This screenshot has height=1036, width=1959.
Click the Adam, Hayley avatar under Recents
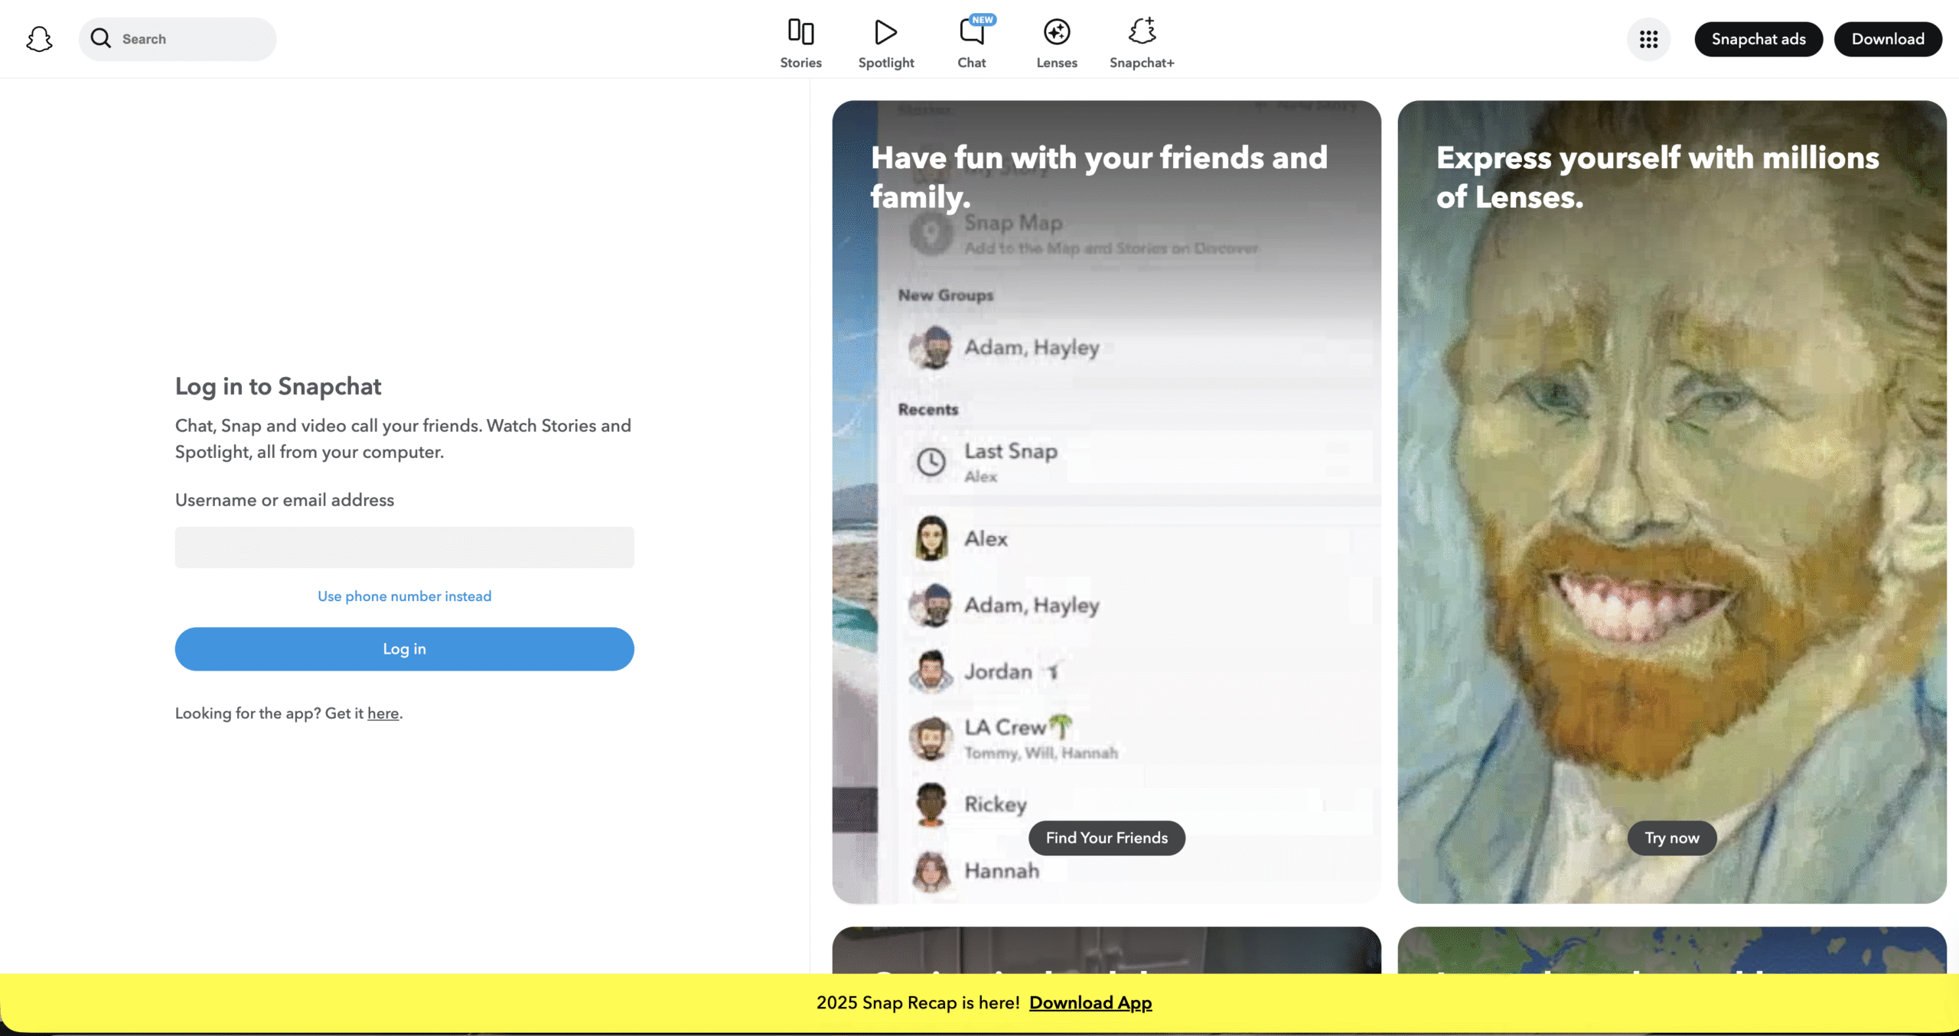pyautogui.click(x=931, y=605)
